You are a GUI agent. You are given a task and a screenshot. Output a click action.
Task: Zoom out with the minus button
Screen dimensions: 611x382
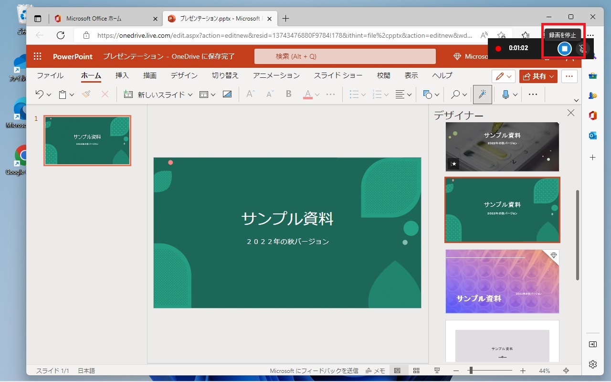tap(456, 371)
